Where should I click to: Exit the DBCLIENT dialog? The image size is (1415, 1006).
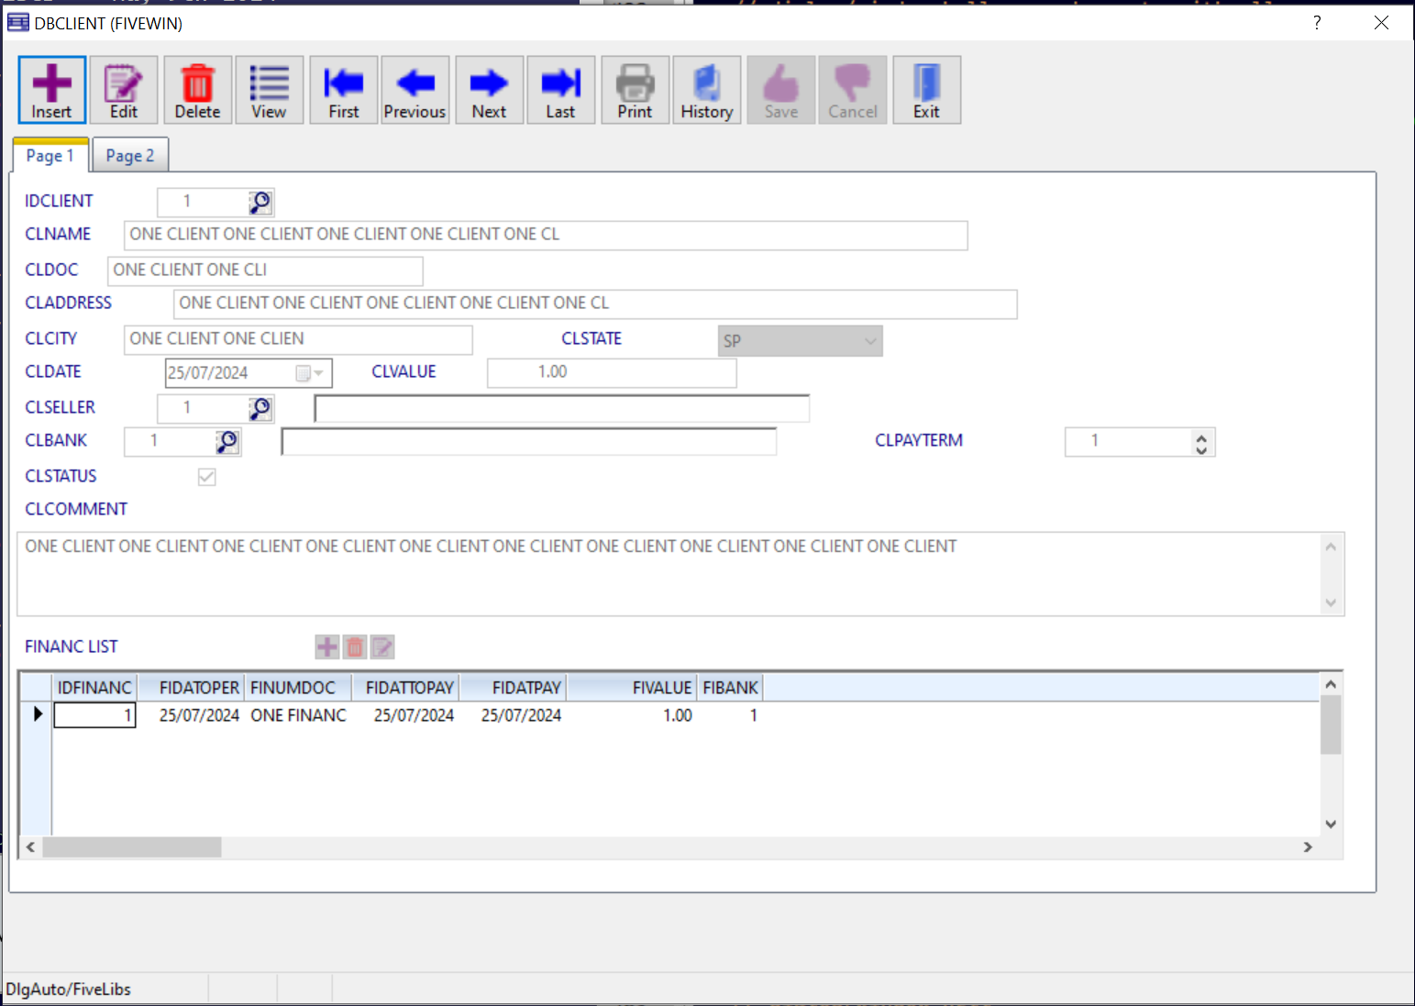point(926,90)
